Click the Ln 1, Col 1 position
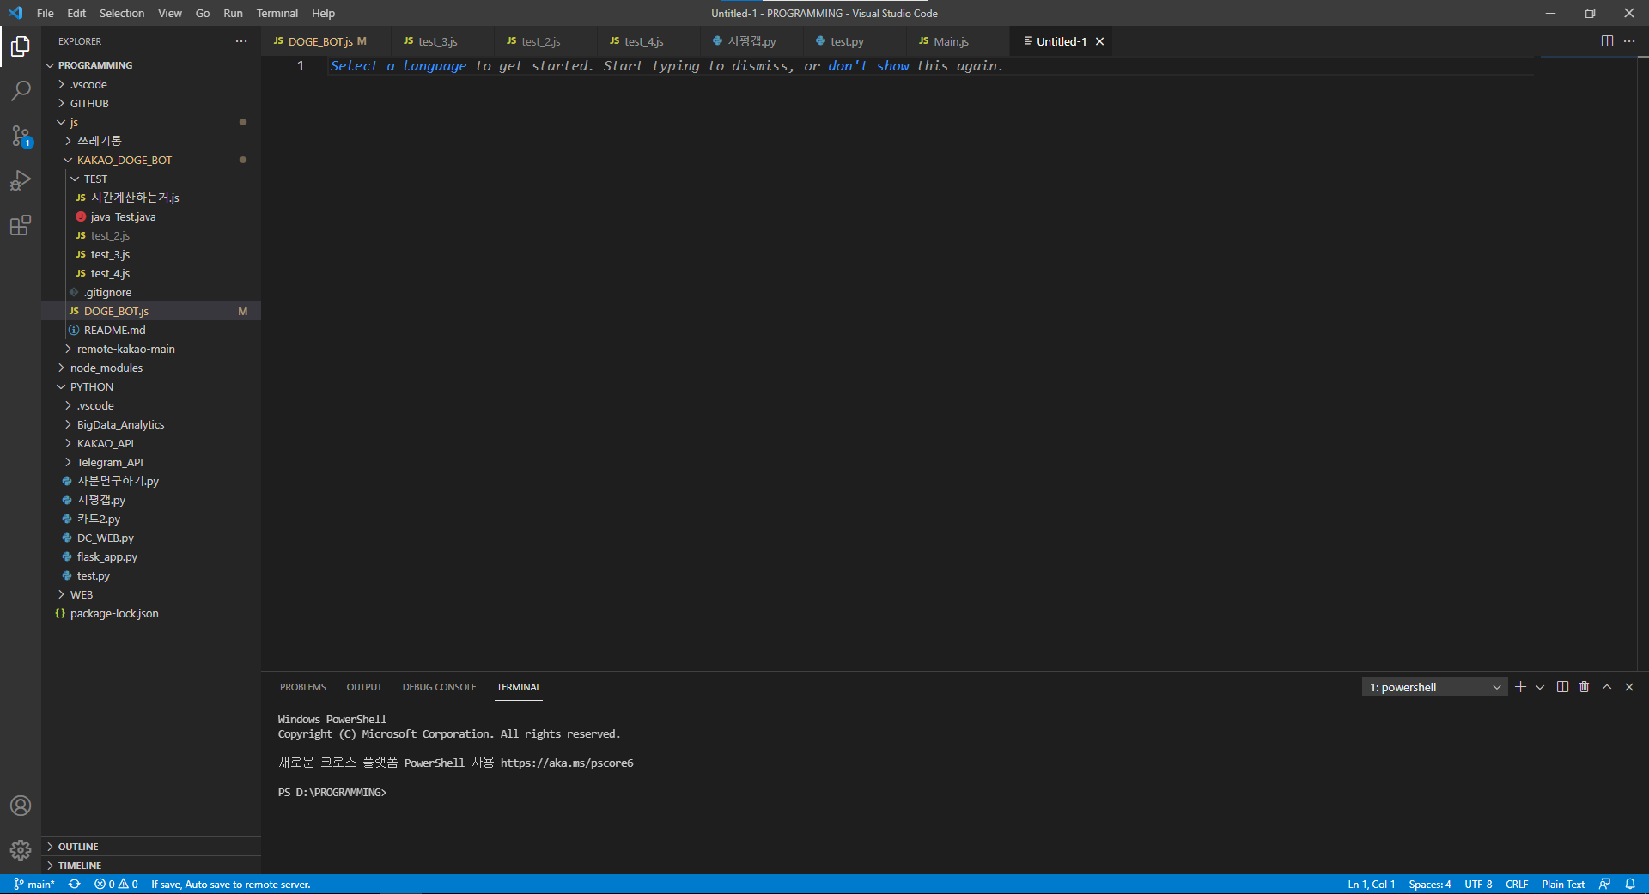This screenshot has width=1649, height=894. (x=1371, y=884)
